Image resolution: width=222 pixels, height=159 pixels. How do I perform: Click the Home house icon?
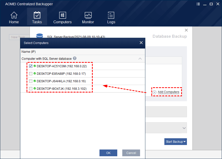click(x=14, y=15)
